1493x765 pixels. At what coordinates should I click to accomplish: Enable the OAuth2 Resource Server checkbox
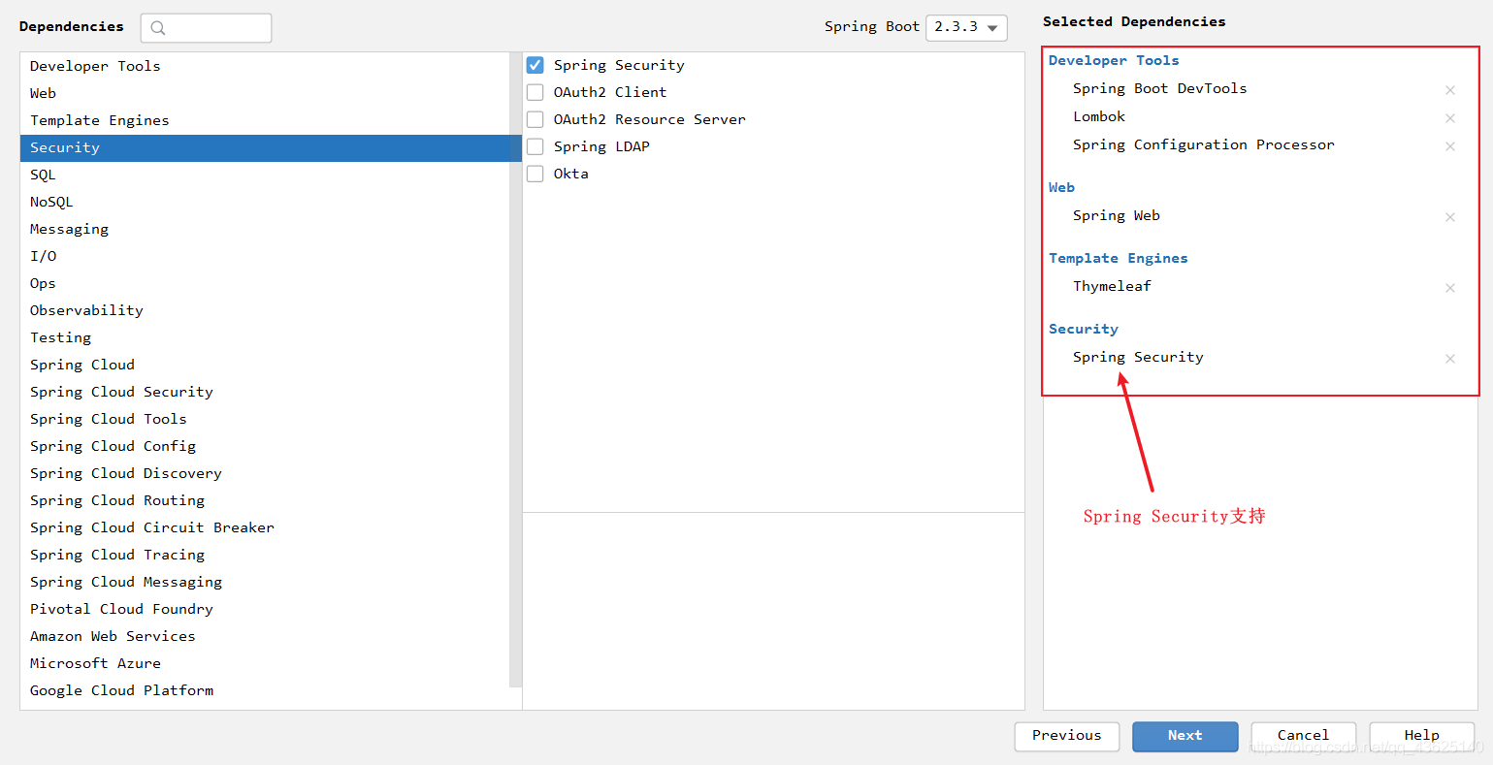pyautogui.click(x=535, y=119)
